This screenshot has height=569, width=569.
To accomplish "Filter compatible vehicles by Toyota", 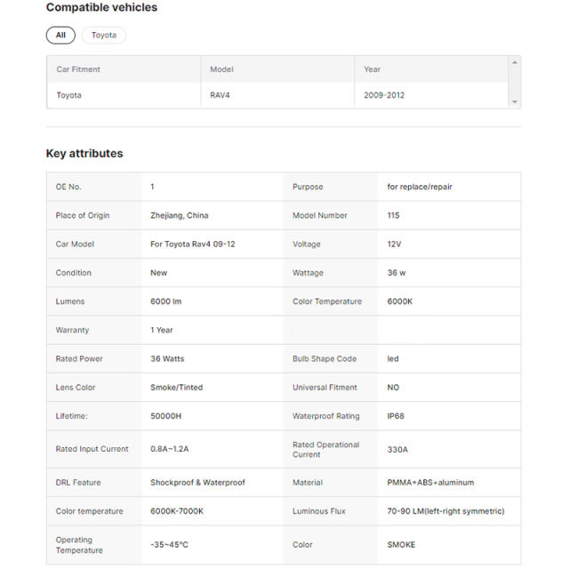I will [104, 36].
